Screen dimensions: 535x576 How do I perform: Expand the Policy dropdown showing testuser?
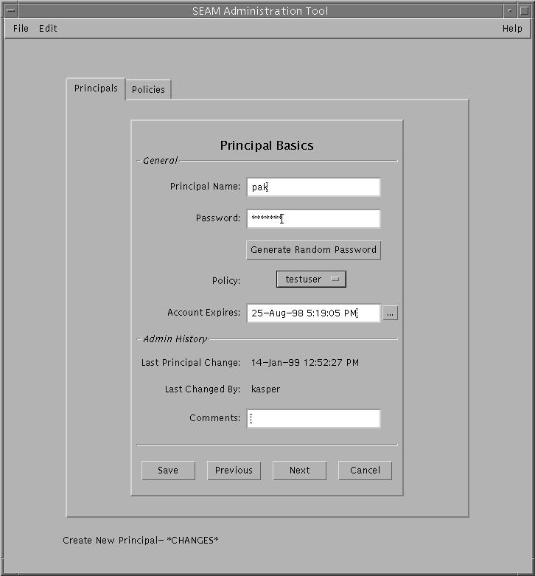tap(311, 280)
